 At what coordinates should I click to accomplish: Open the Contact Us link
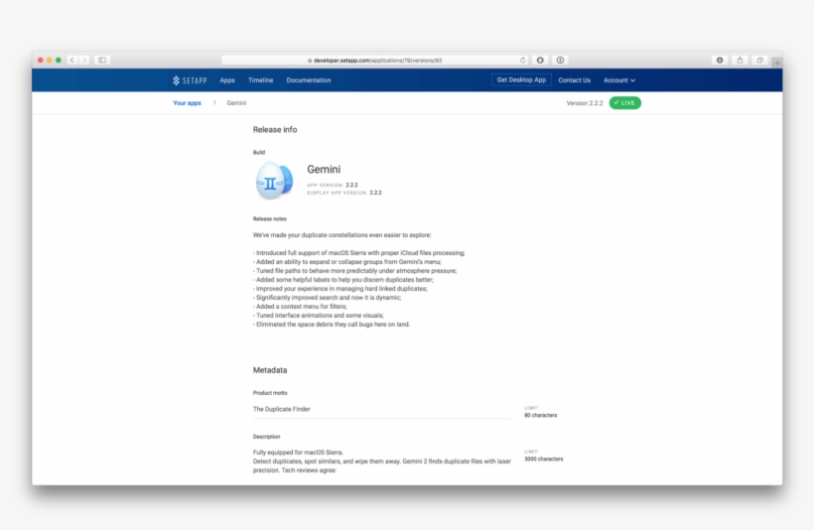point(574,80)
